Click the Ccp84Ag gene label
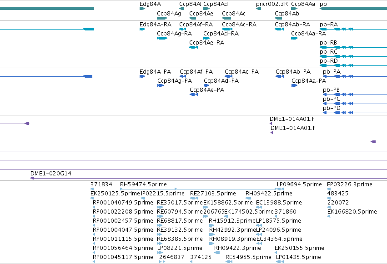The image size is (387, 264). 169,14
